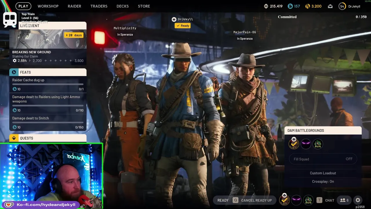Image resolution: width=371 pixels, height=209 pixels.
Task: Click the Light Ammo damage progress bar
Action: [x=48, y=106]
